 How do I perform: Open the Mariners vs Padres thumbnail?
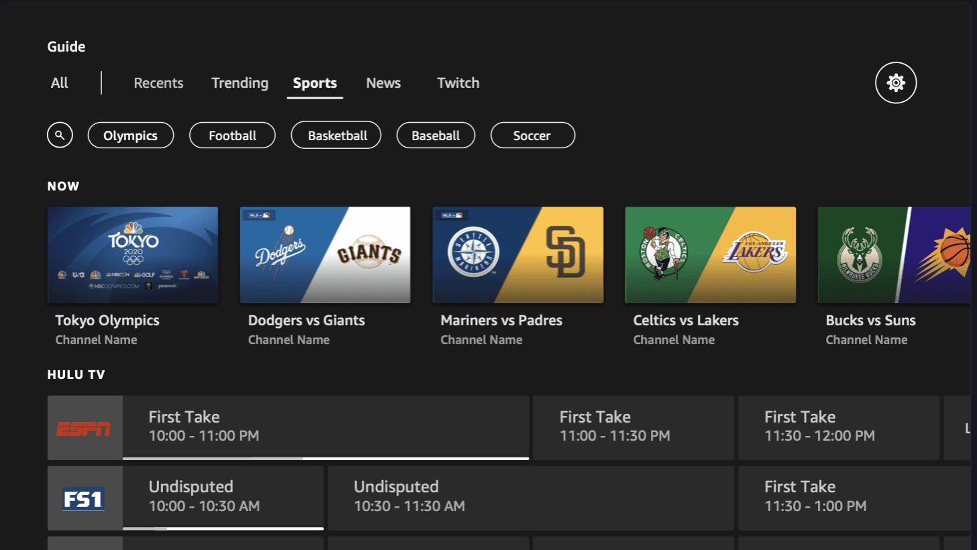(518, 255)
